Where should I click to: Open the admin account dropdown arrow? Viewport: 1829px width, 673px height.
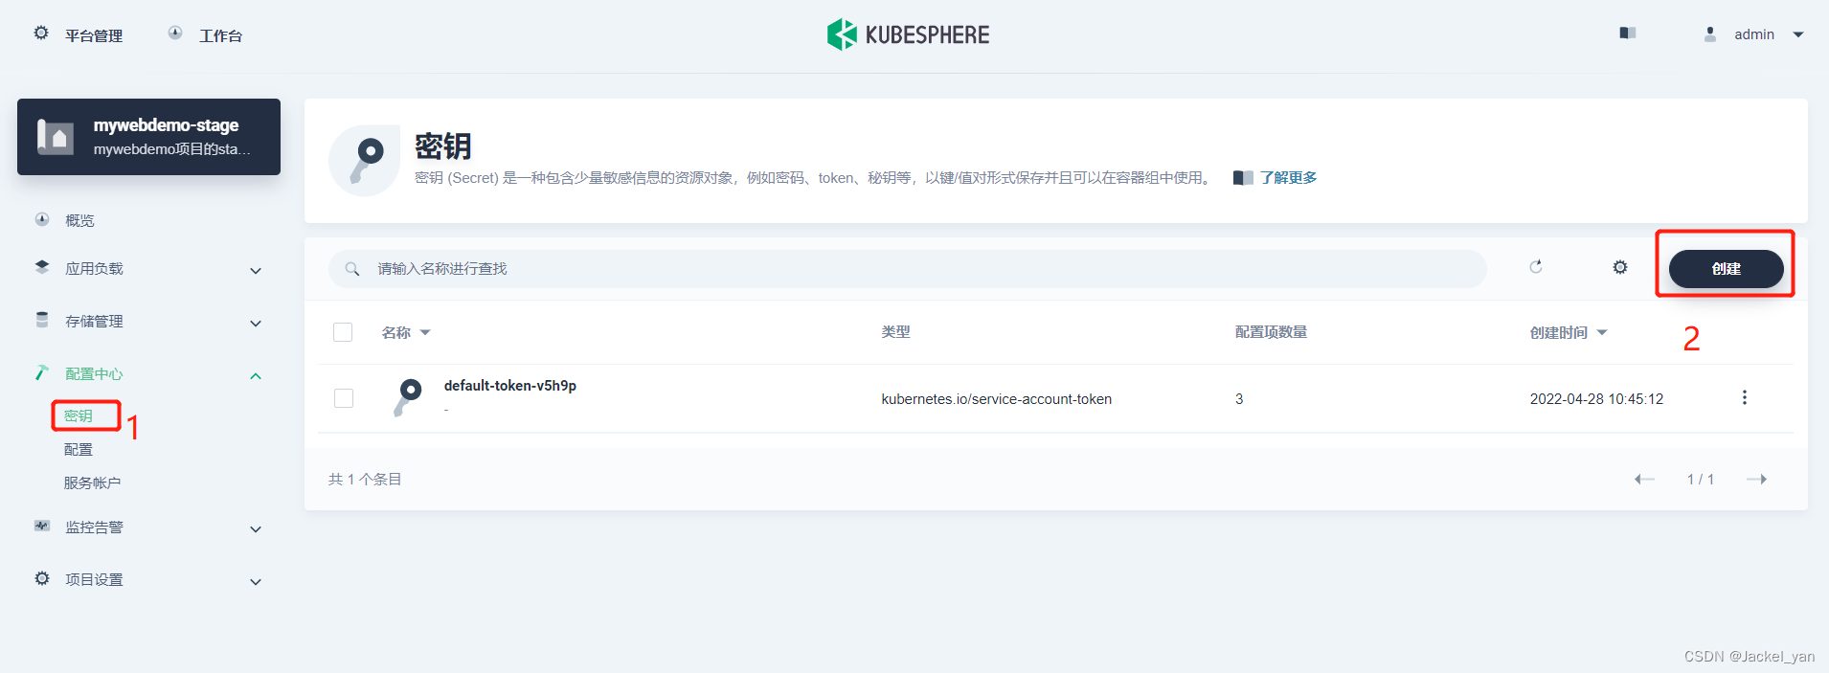[1798, 34]
